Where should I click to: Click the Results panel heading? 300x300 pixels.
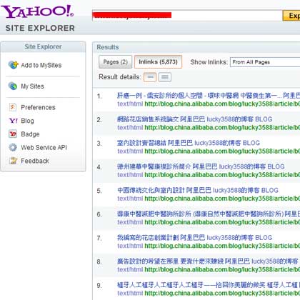[x=108, y=47]
